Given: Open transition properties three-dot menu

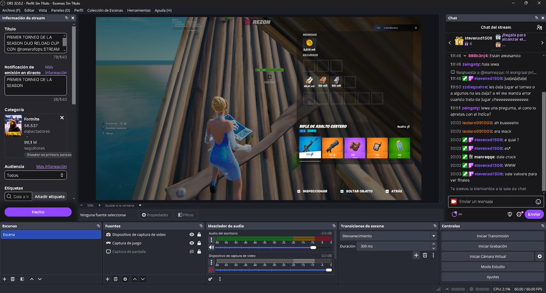Looking at the screenshot, I should tap(433, 255).
